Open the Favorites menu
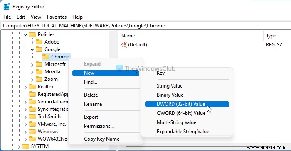This screenshot has width=291, height=151. click(57, 17)
